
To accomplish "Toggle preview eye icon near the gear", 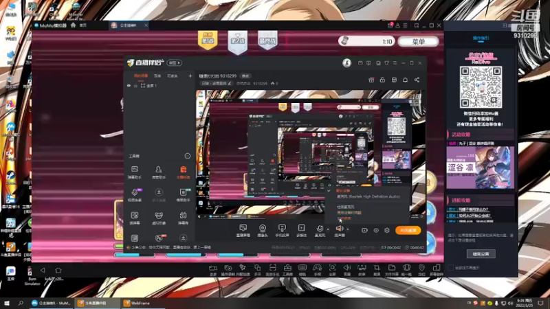I will point(376,230).
